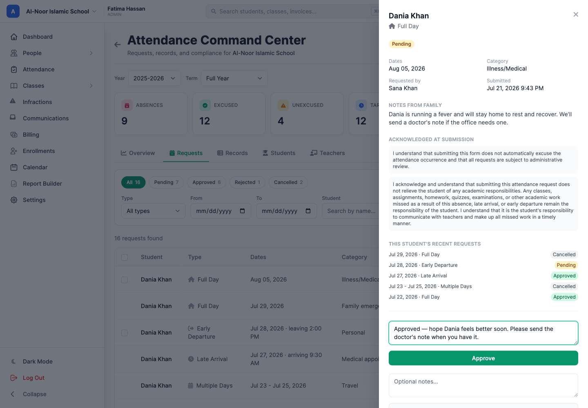The width and height of the screenshot is (588, 408).
Task: Click the Log Out link
Action: point(33,378)
